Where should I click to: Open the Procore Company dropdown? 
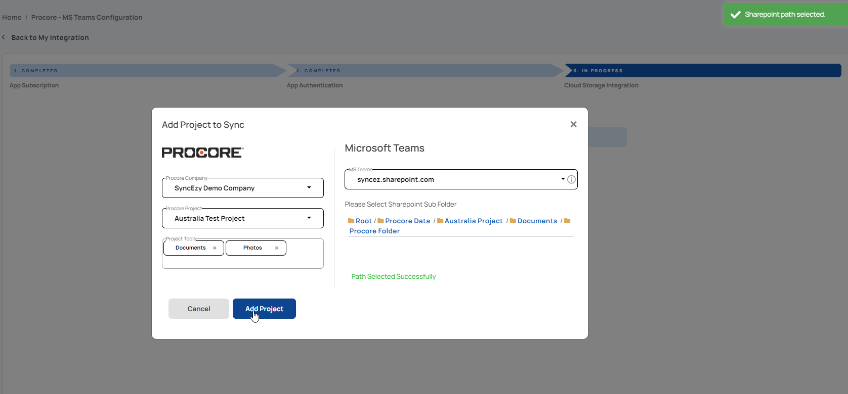[243, 188]
